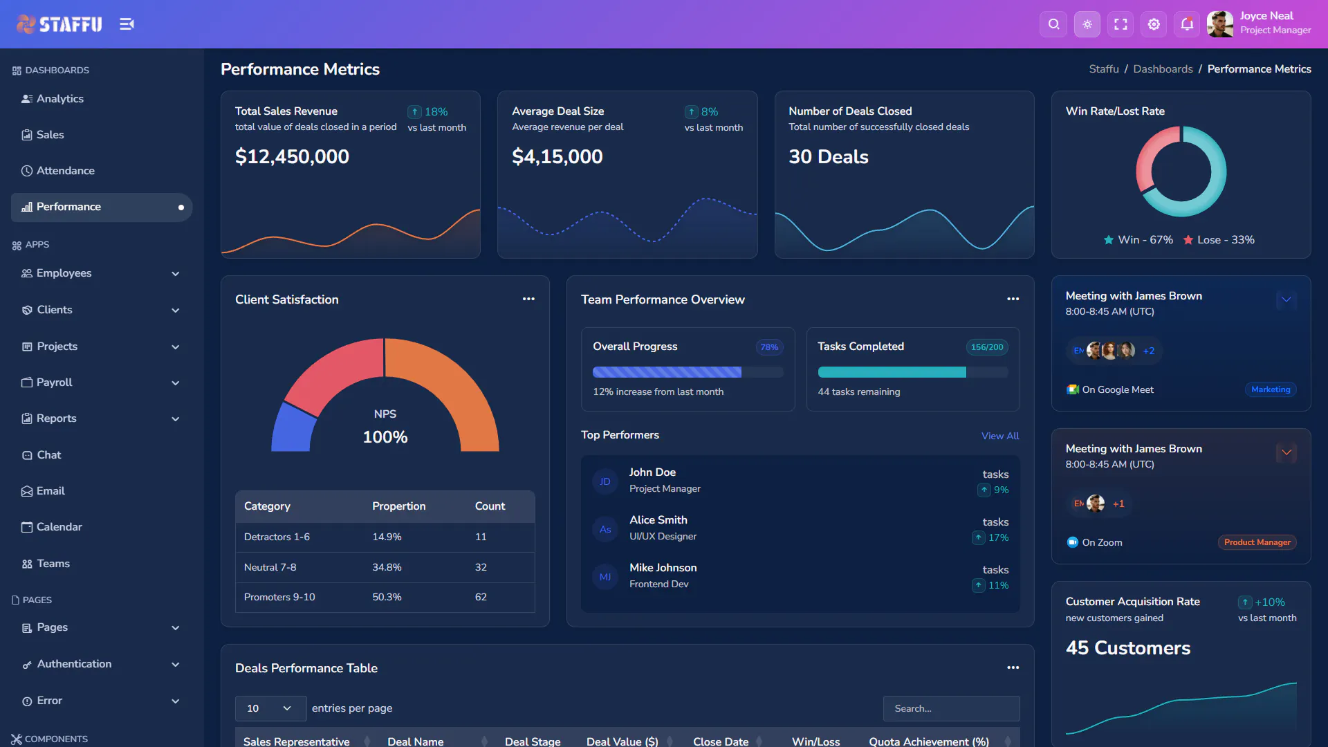Expand the Pages menu chevron
This screenshot has height=747, width=1328.
[x=175, y=628]
